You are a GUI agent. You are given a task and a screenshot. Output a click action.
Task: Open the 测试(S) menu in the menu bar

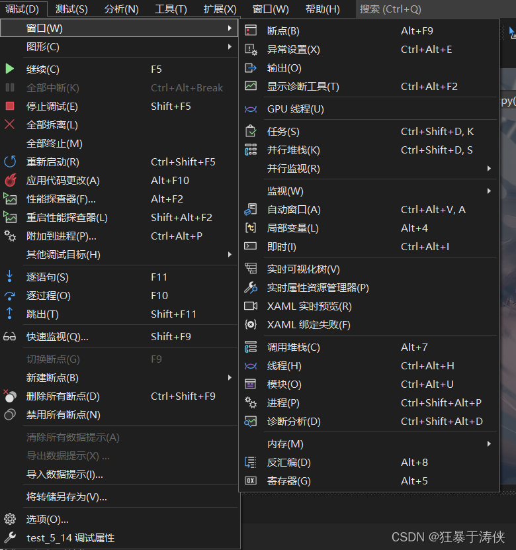click(71, 9)
